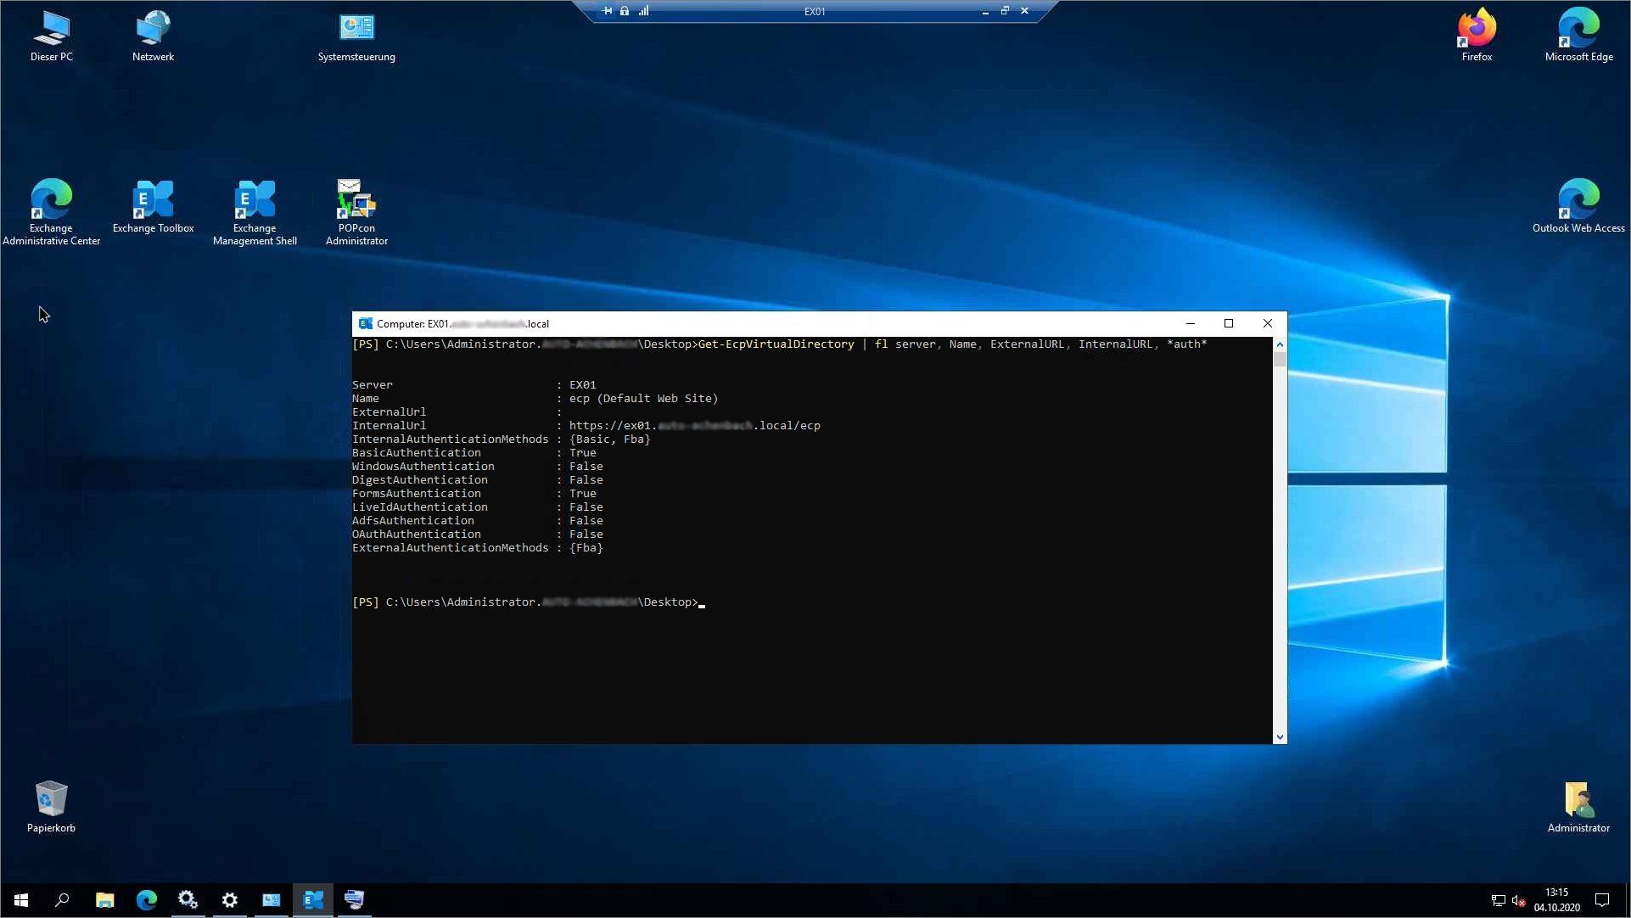Screen dimensions: 1631x918
Task: Click pin icon on EX01 connection bar
Action: pos(607,11)
